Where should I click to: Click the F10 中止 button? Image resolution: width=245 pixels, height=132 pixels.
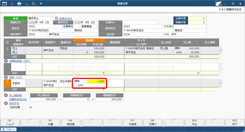tap(195, 123)
